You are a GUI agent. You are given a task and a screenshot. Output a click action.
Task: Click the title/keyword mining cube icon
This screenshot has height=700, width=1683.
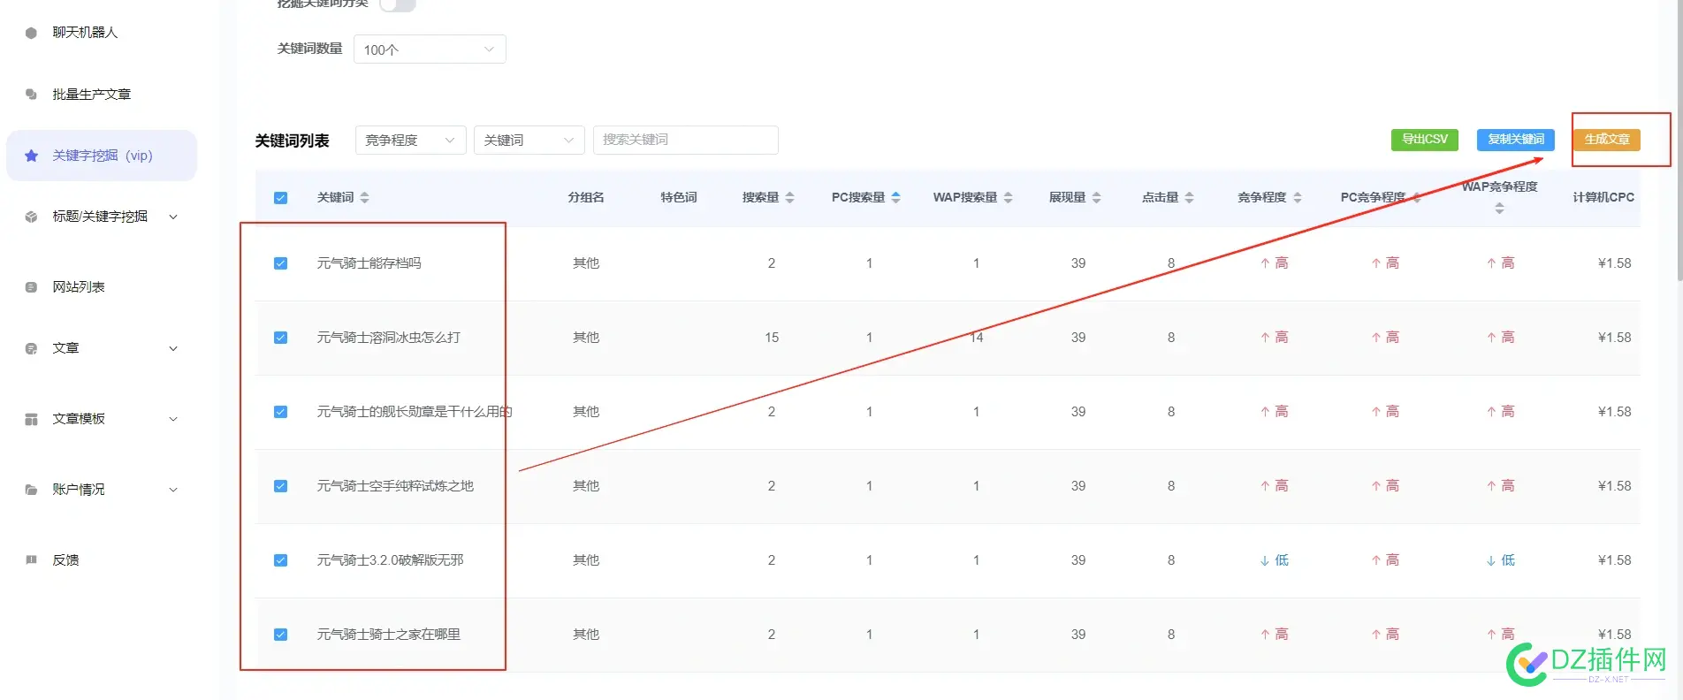pos(31,217)
